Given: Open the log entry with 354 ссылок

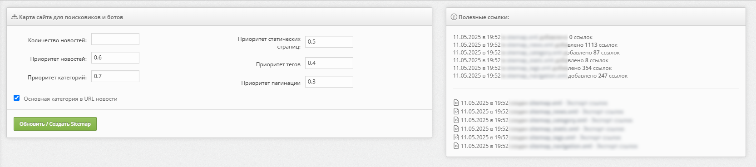Looking at the screenshot, I should 532,68.
